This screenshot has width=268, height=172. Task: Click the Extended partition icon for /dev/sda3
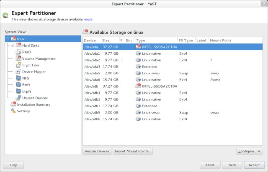click(x=138, y=66)
